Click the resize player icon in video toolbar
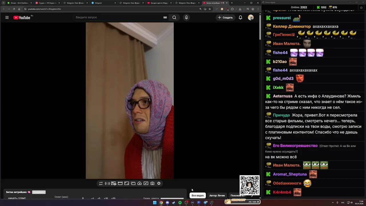The width and height of the screenshot is (366, 206). (127, 183)
